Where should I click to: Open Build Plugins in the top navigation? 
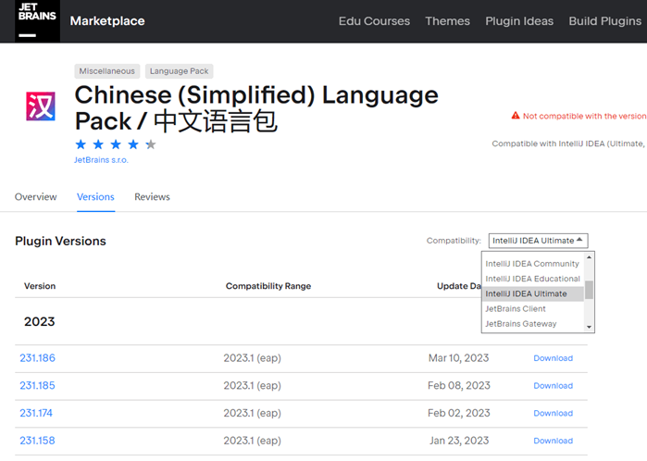coord(605,21)
